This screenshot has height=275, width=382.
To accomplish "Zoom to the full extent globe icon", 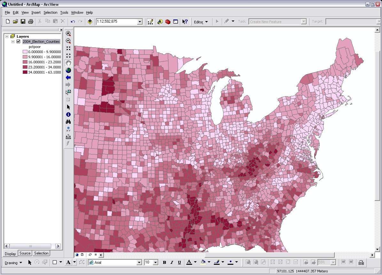I will pyautogui.click(x=68, y=70).
